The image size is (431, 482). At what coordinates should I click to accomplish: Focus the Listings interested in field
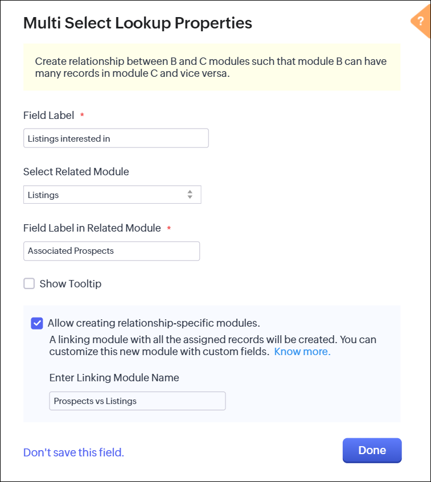click(x=116, y=138)
